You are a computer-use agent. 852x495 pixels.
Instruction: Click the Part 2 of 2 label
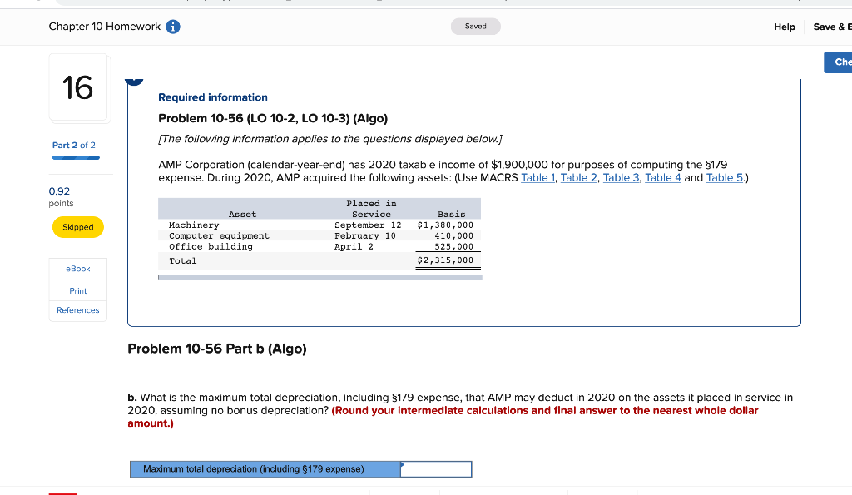click(x=74, y=145)
